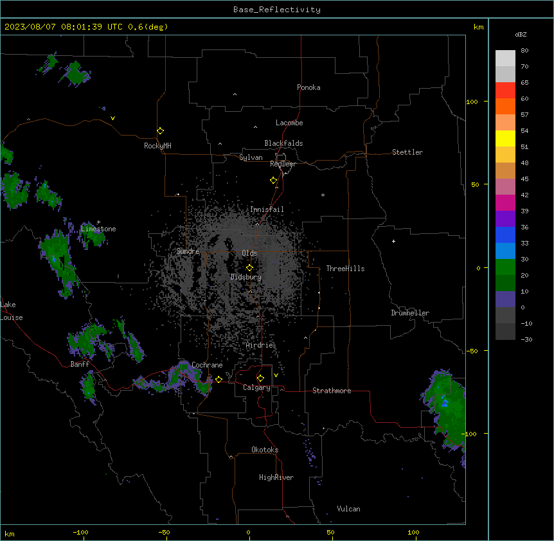Screen dimensions: 554x541
Task: Click the Olds label
Action: [249, 253]
